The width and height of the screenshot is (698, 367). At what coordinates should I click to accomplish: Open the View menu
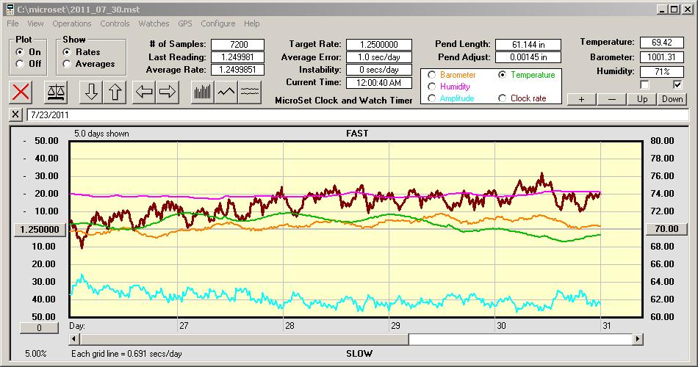[35, 23]
